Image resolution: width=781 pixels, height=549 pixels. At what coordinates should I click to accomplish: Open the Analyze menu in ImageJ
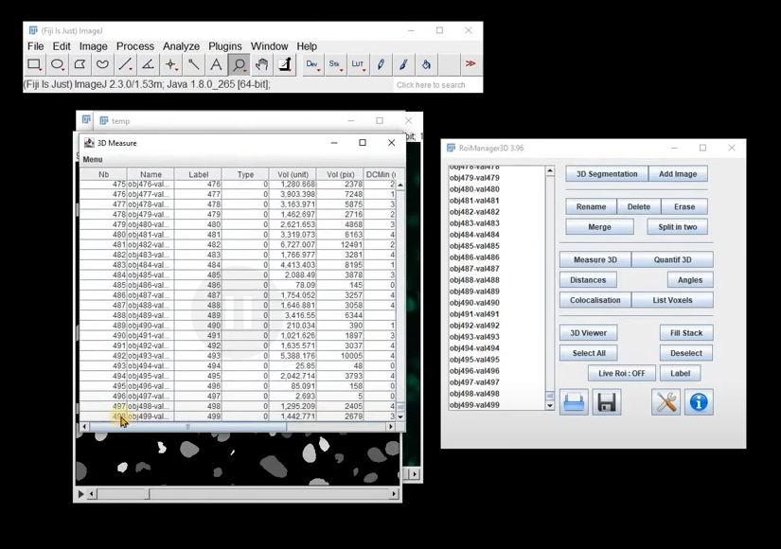tap(181, 45)
